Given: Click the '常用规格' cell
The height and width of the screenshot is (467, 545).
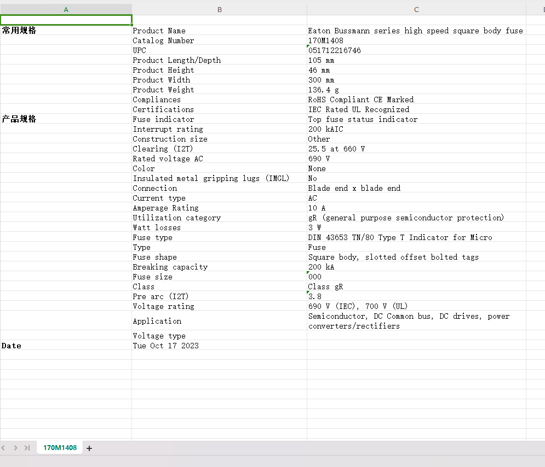Looking at the screenshot, I should (66, 30).
